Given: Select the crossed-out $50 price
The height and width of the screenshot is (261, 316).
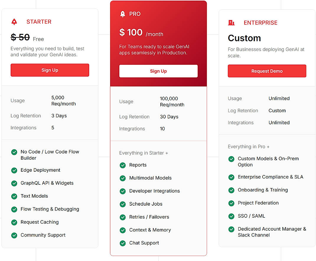Looking at the screenshot, I should click(x=21, y=37).
